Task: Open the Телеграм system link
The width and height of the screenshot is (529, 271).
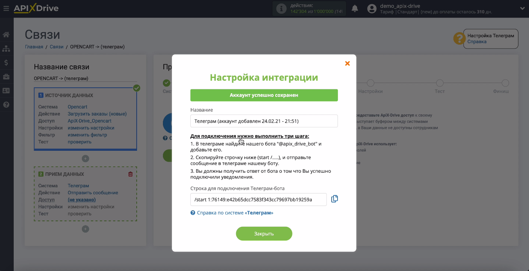Action: [78, 186]
